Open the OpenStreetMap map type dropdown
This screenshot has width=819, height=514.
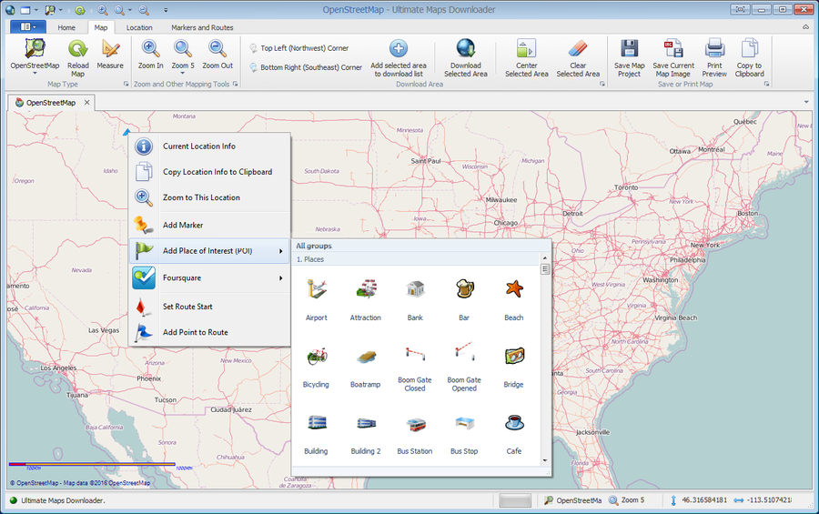[35, 75]
